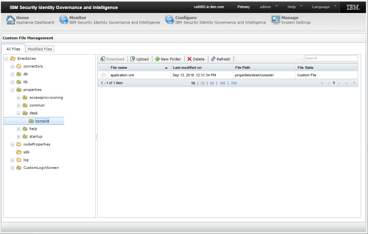Click the common folder icon
The width and height of the screenshot is (368, 234).
coord(25,105)
